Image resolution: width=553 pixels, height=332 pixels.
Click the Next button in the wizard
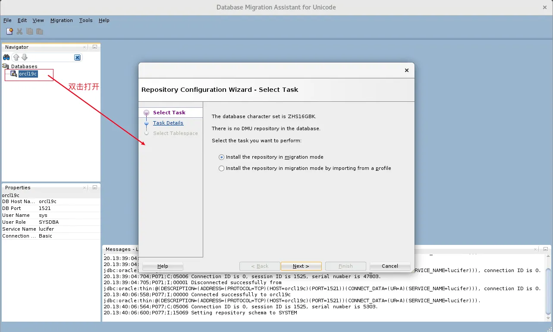tap(301, 266)
